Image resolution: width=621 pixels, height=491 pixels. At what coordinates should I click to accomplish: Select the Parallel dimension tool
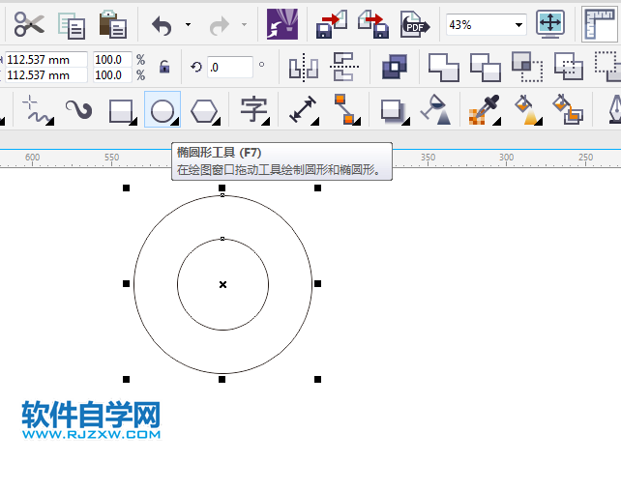click(x=304, y=109)
